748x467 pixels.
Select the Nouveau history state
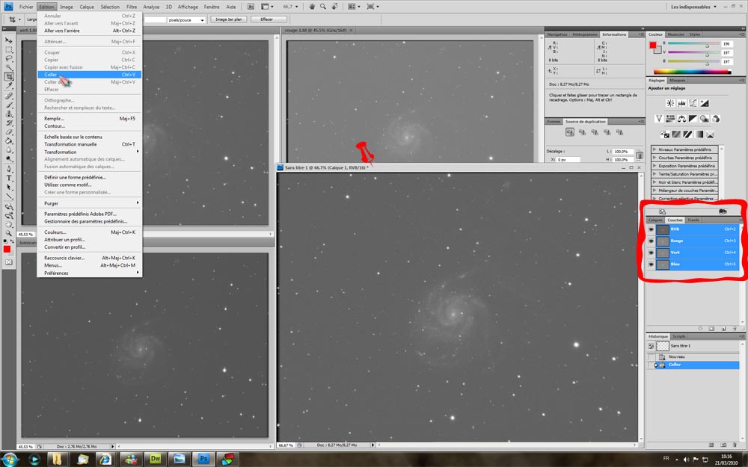pos(676,356)
